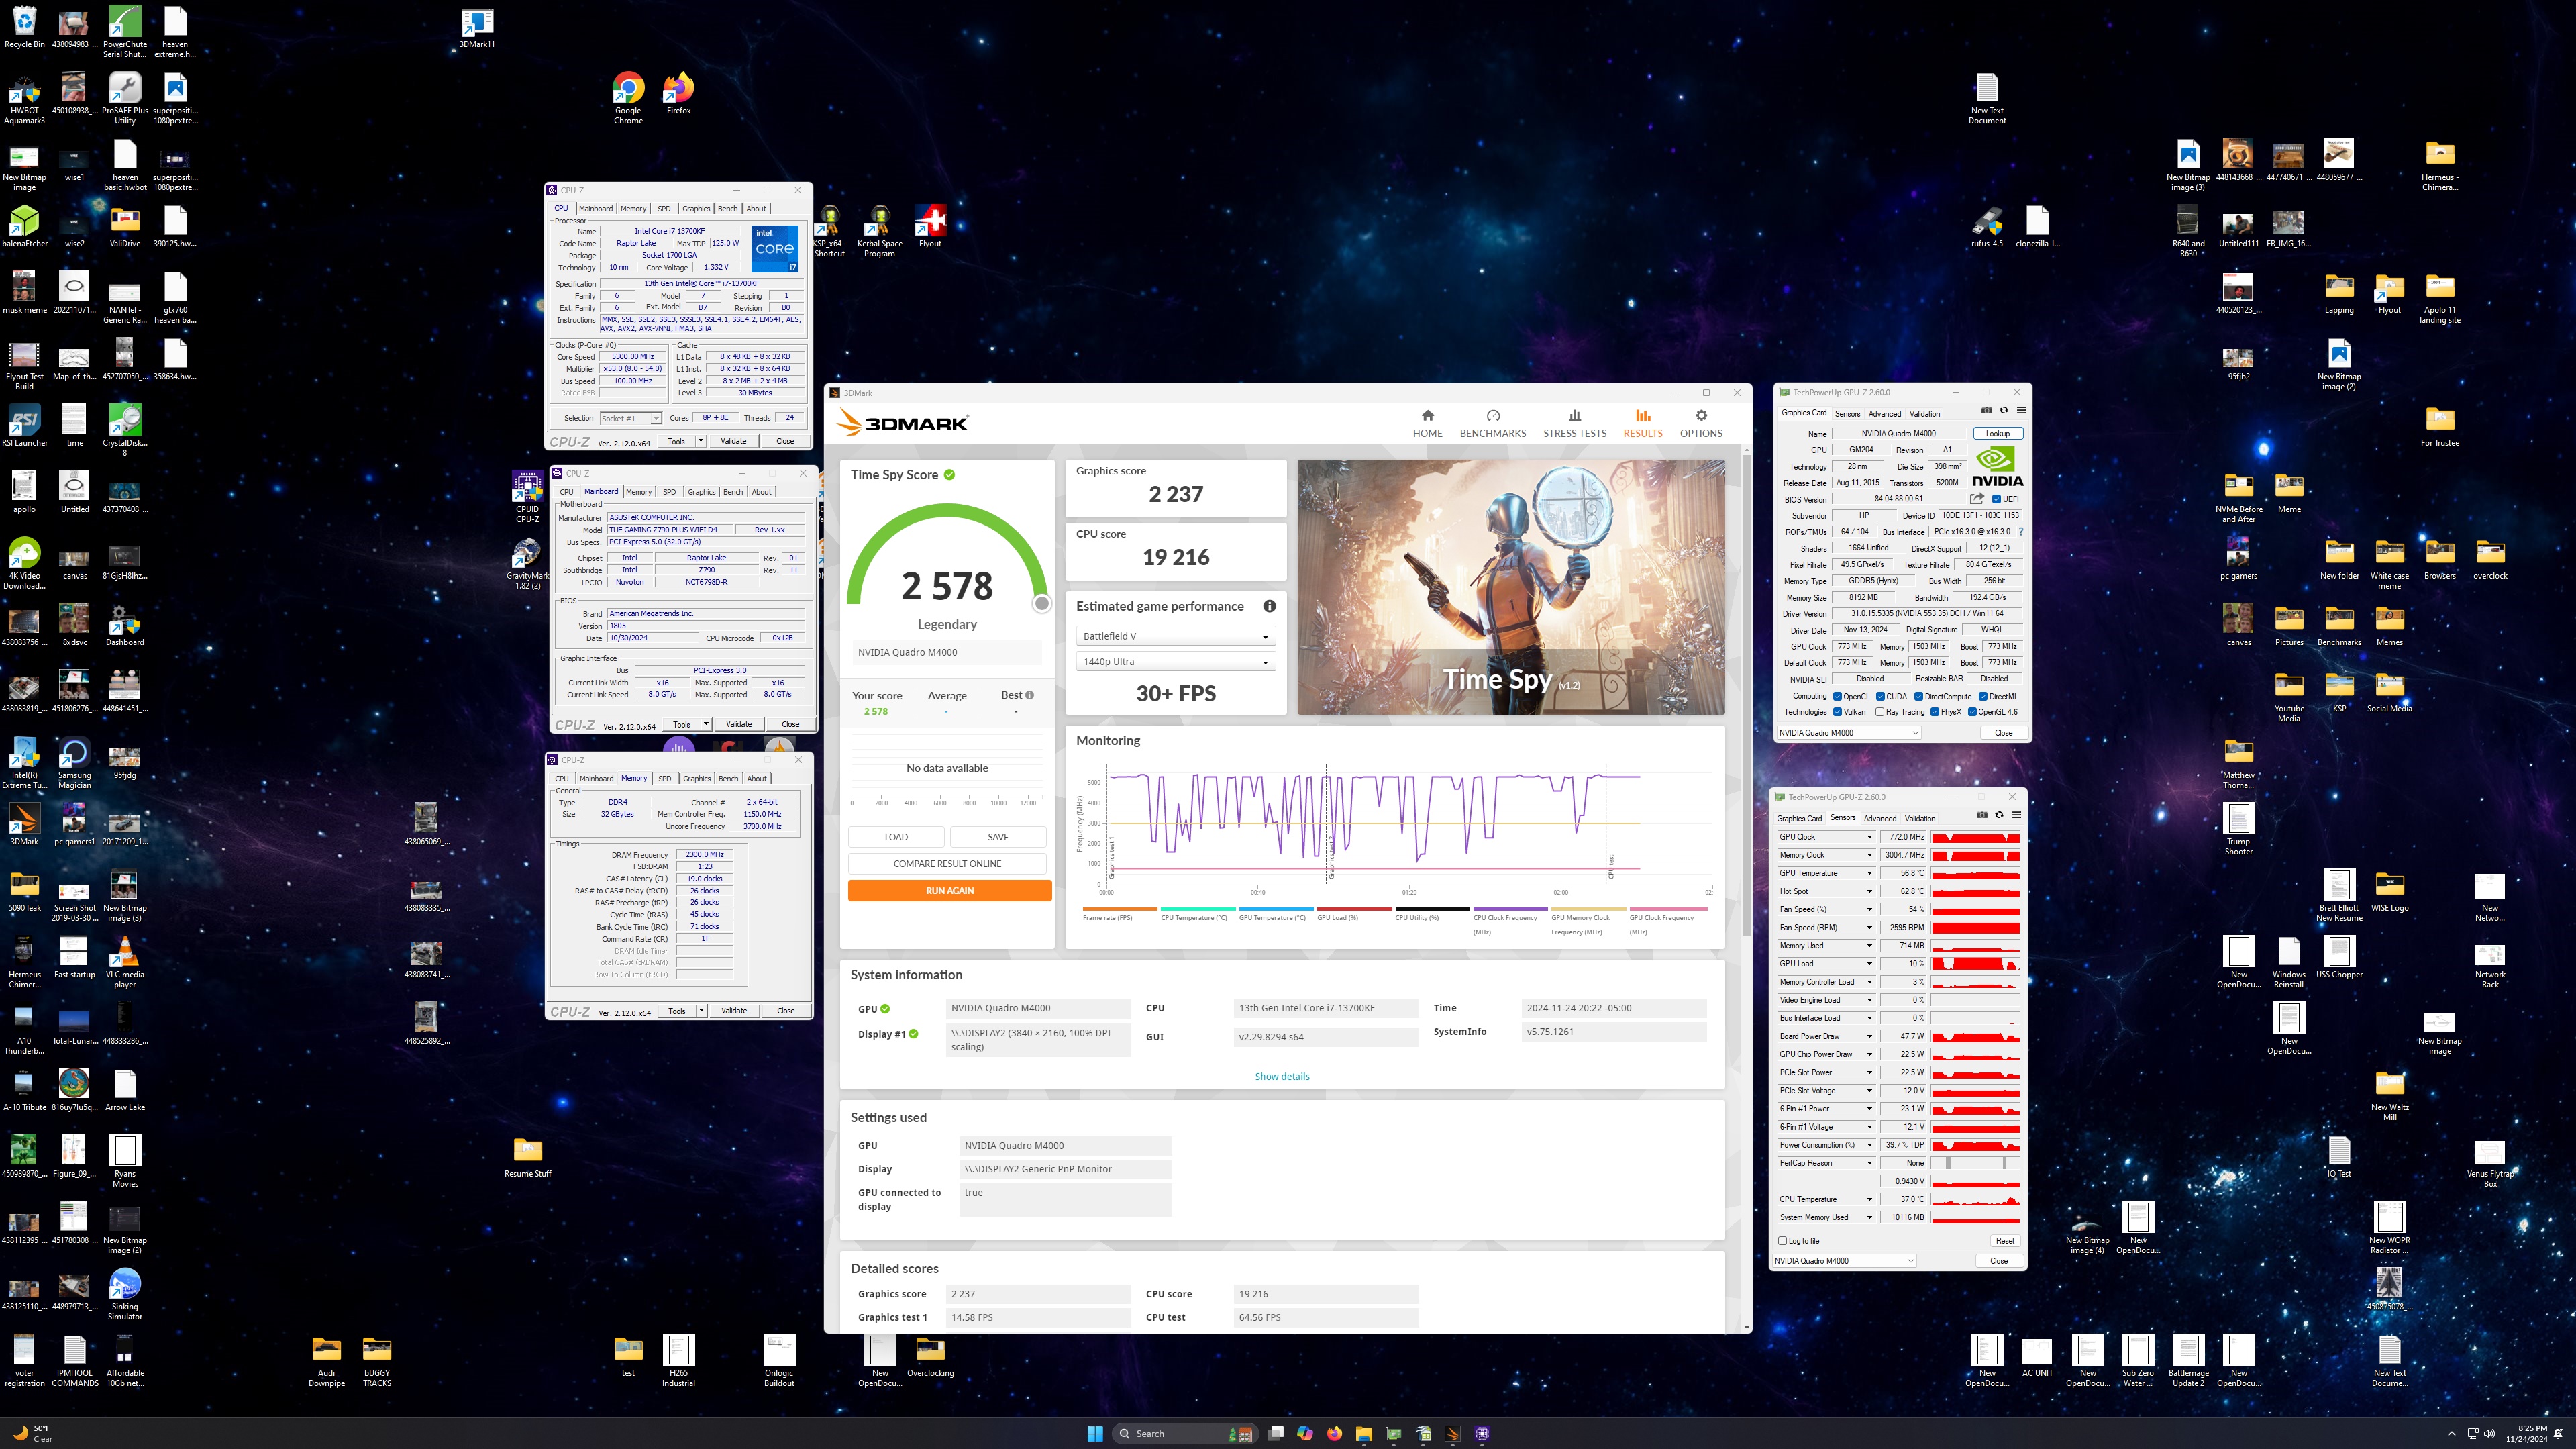2576x1449 pixels.
Task: Enable Log to file in GPU-Z Sensors
Action: click(1782, 1240)
